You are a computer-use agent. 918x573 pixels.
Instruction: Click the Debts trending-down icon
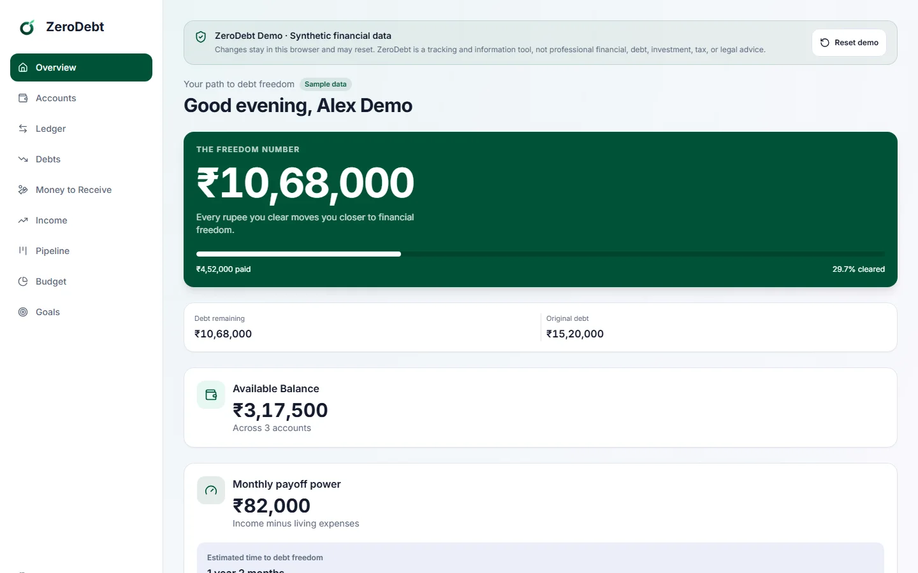tap(23, 159)
